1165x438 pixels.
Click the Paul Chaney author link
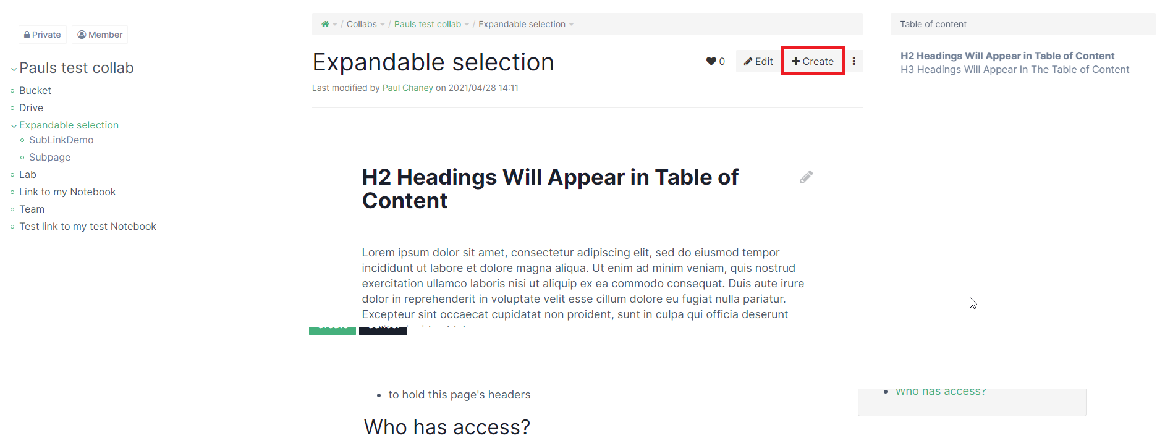(x=407, y=88)
